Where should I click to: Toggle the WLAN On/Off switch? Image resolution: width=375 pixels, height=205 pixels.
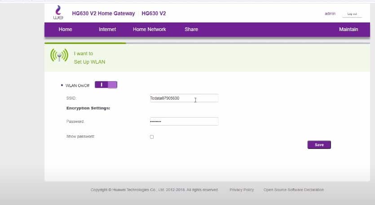tap(106, 84)
